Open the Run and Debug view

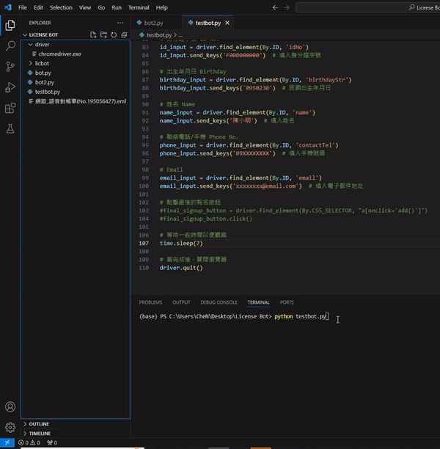coord(10,87)
